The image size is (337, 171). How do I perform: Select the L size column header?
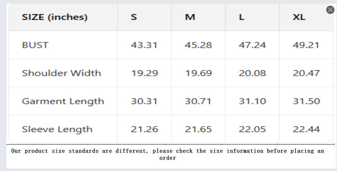click(241, 17)
